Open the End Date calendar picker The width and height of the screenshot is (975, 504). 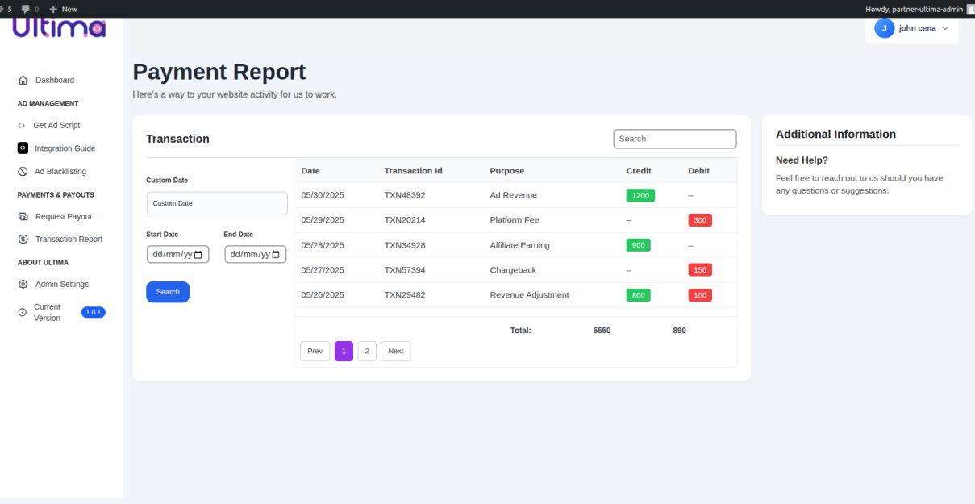point(277,254)
